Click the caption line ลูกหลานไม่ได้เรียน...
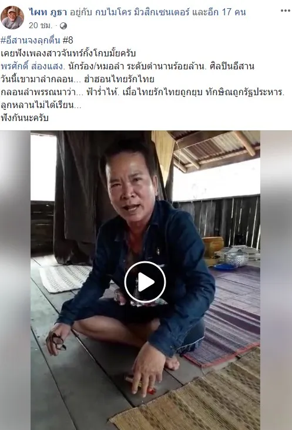Screen dimensions: 292x430 tap(41, 105)
